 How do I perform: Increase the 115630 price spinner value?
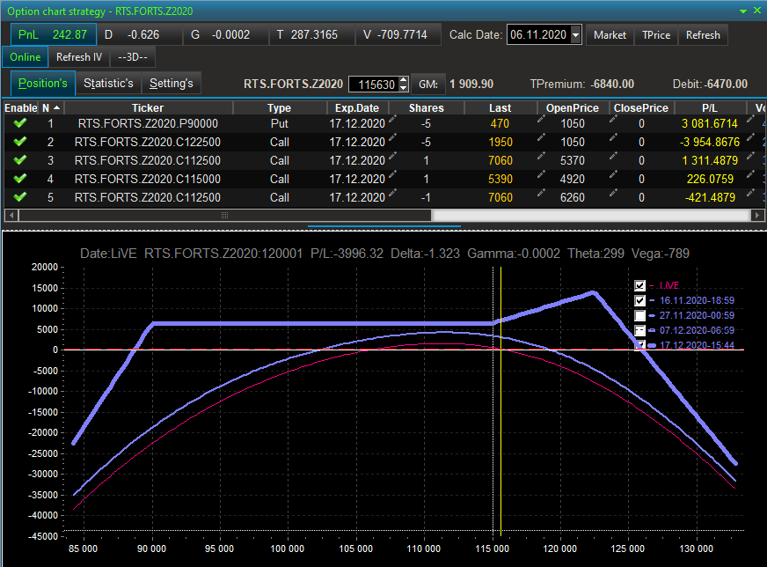click(x=404, y=80)
